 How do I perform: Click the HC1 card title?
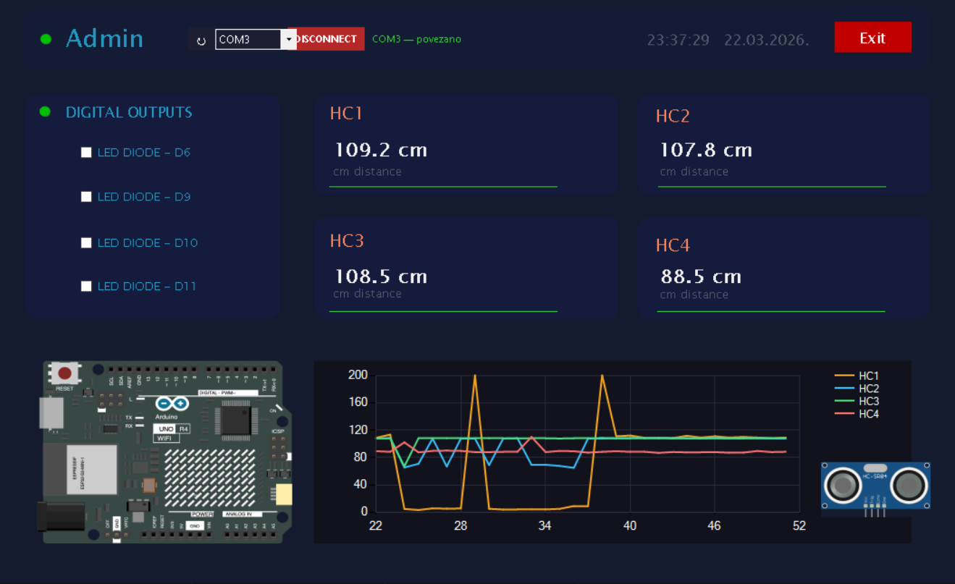pos(346,113)
